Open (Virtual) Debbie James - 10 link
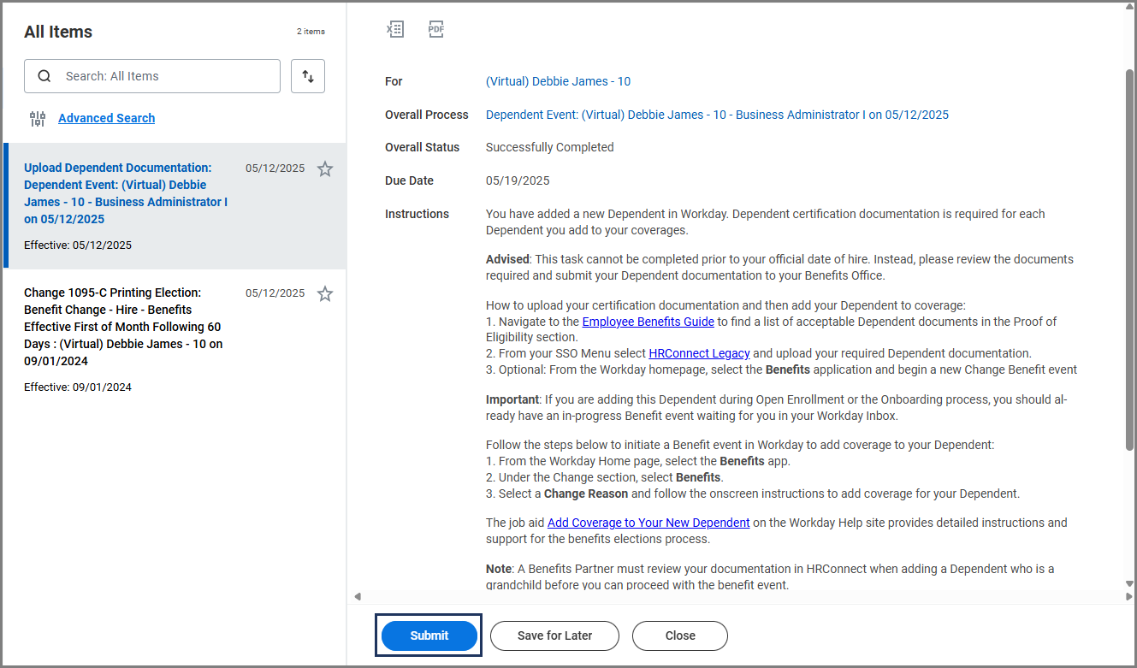Screen dimensions: 1137x668 pos(558,81)
